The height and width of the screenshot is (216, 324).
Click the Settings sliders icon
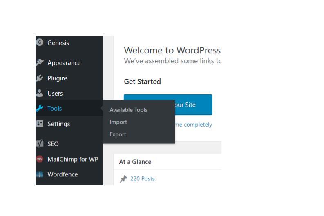40,124
